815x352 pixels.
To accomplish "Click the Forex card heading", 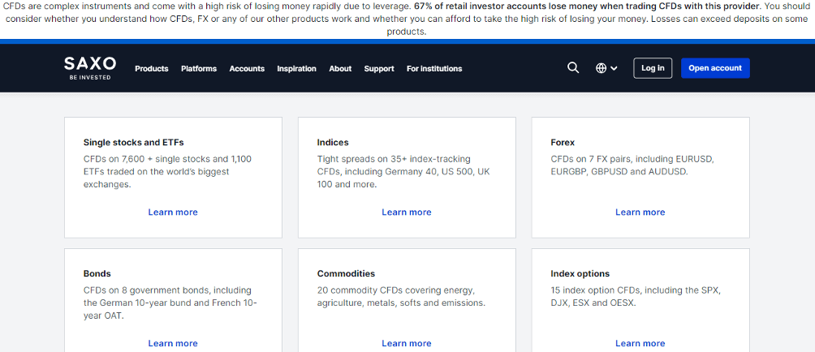I will 563,143.
